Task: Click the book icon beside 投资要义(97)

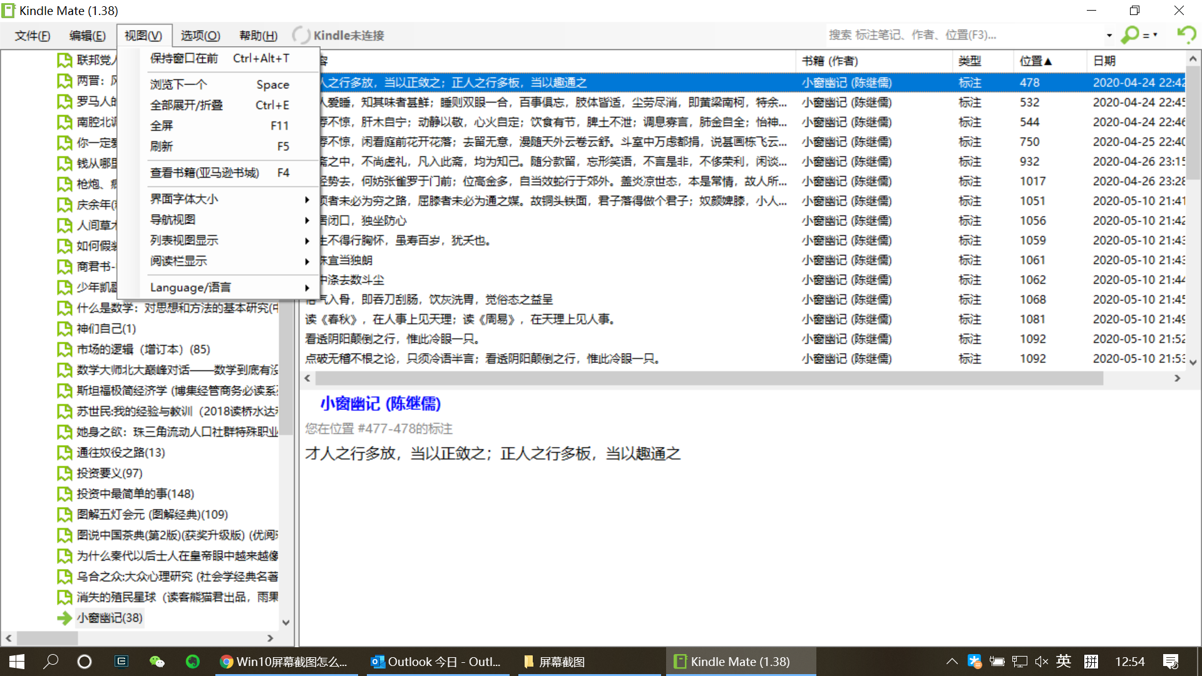Action: 64,474
